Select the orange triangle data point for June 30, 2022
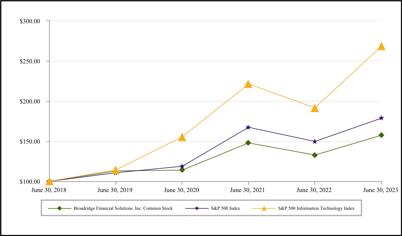Viewport: 402px width, 236px height. coord(315,109)
